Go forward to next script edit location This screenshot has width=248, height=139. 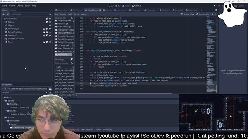(215, 14)
